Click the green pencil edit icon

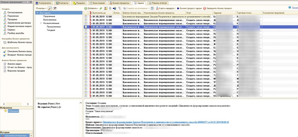coord(101,8)
